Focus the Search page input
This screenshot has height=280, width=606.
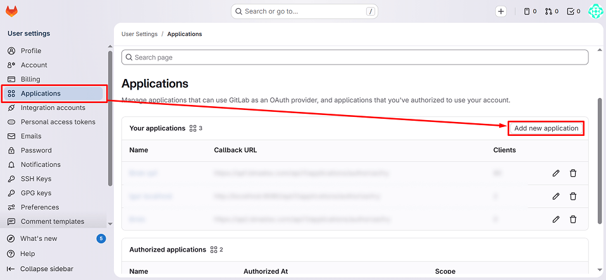355,58
